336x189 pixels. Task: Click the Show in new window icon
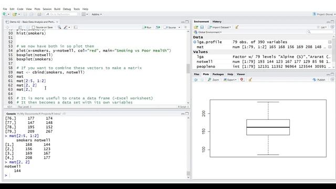pyautogui.click(x=20, y=27)
